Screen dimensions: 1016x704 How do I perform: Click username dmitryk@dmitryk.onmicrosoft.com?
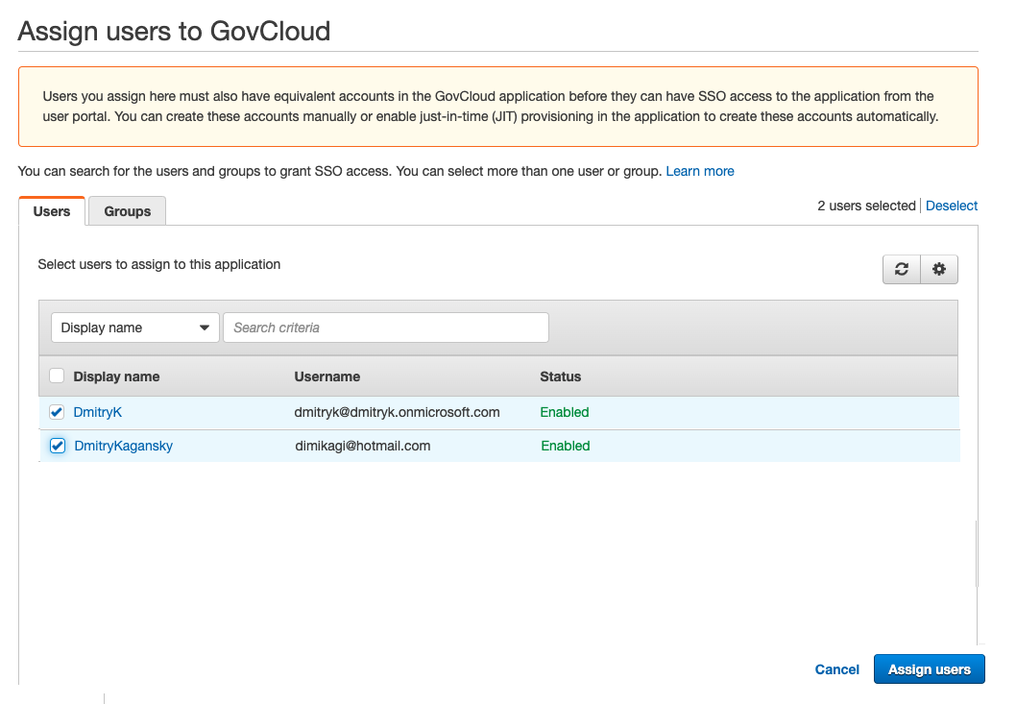(397, 412)
